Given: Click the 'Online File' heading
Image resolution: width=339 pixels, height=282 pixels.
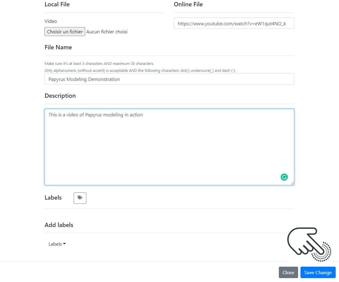Looking at the screenshot, I should [x=188, y=4].
